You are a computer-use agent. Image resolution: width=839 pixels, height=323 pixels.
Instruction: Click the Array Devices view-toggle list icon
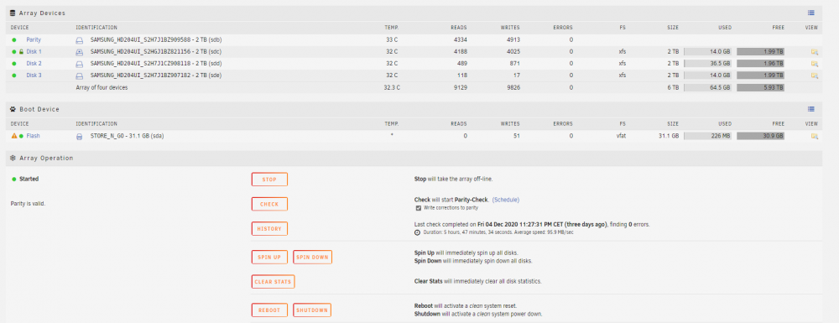click(811, 13)
